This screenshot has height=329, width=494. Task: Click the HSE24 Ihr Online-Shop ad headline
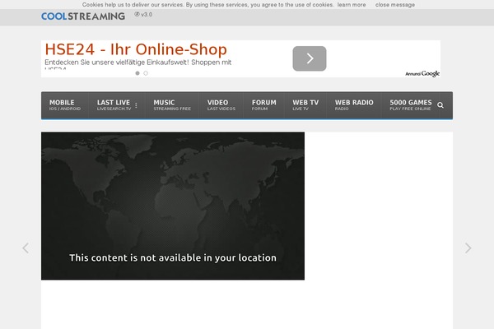tap(136, 50)
